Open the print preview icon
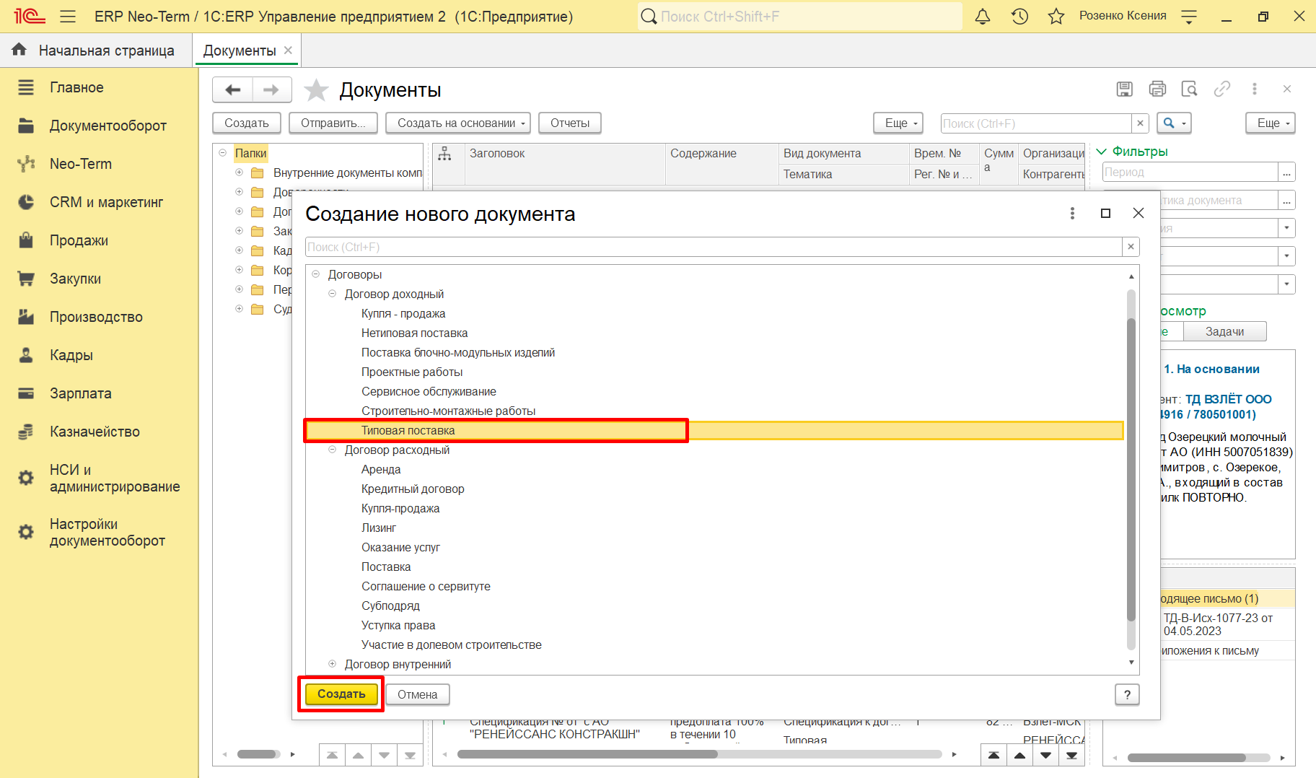Viewport: 1316px width, 778px height. click(x=1189, y=89)
